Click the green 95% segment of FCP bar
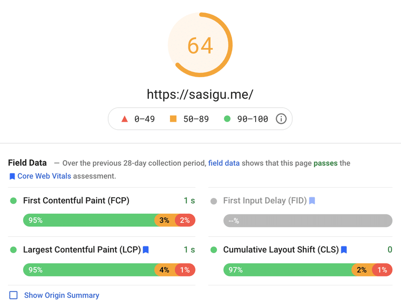This screenshot has width=401, height=307. pos(88,220)
